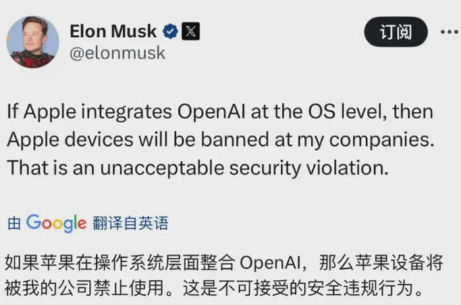The width and height of the screenshot is (461, 305).
Task: Click the blue verified checkmark badge
Action: (x=170, y=31)
